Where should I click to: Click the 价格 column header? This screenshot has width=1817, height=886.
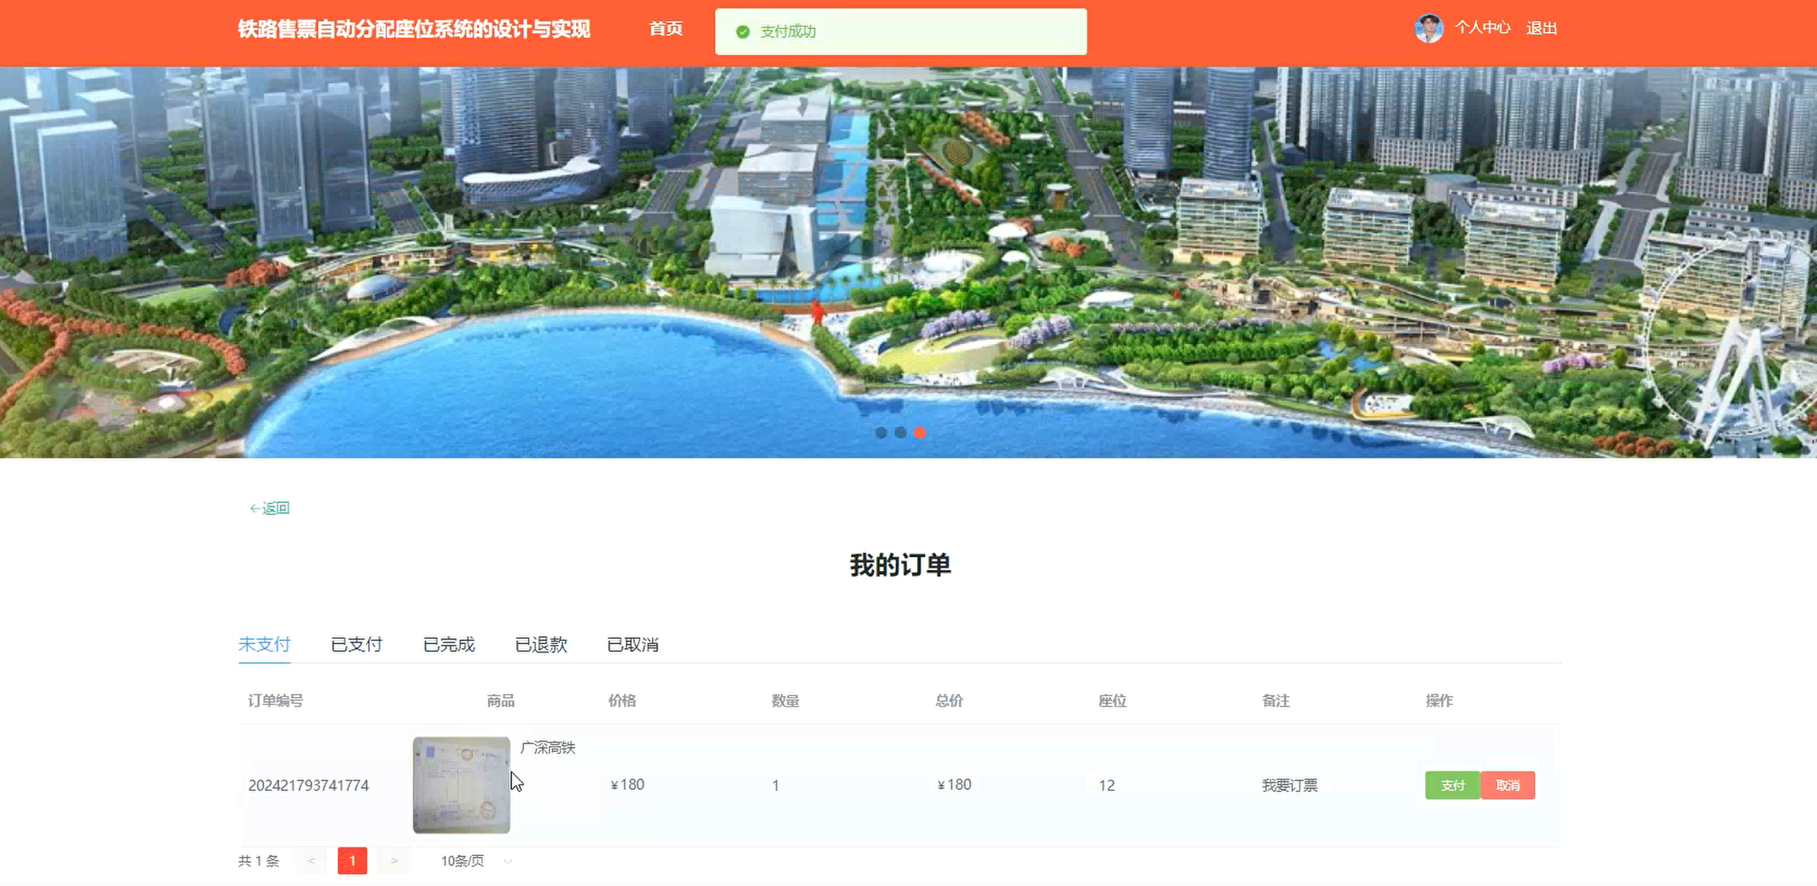pos(622,701)
